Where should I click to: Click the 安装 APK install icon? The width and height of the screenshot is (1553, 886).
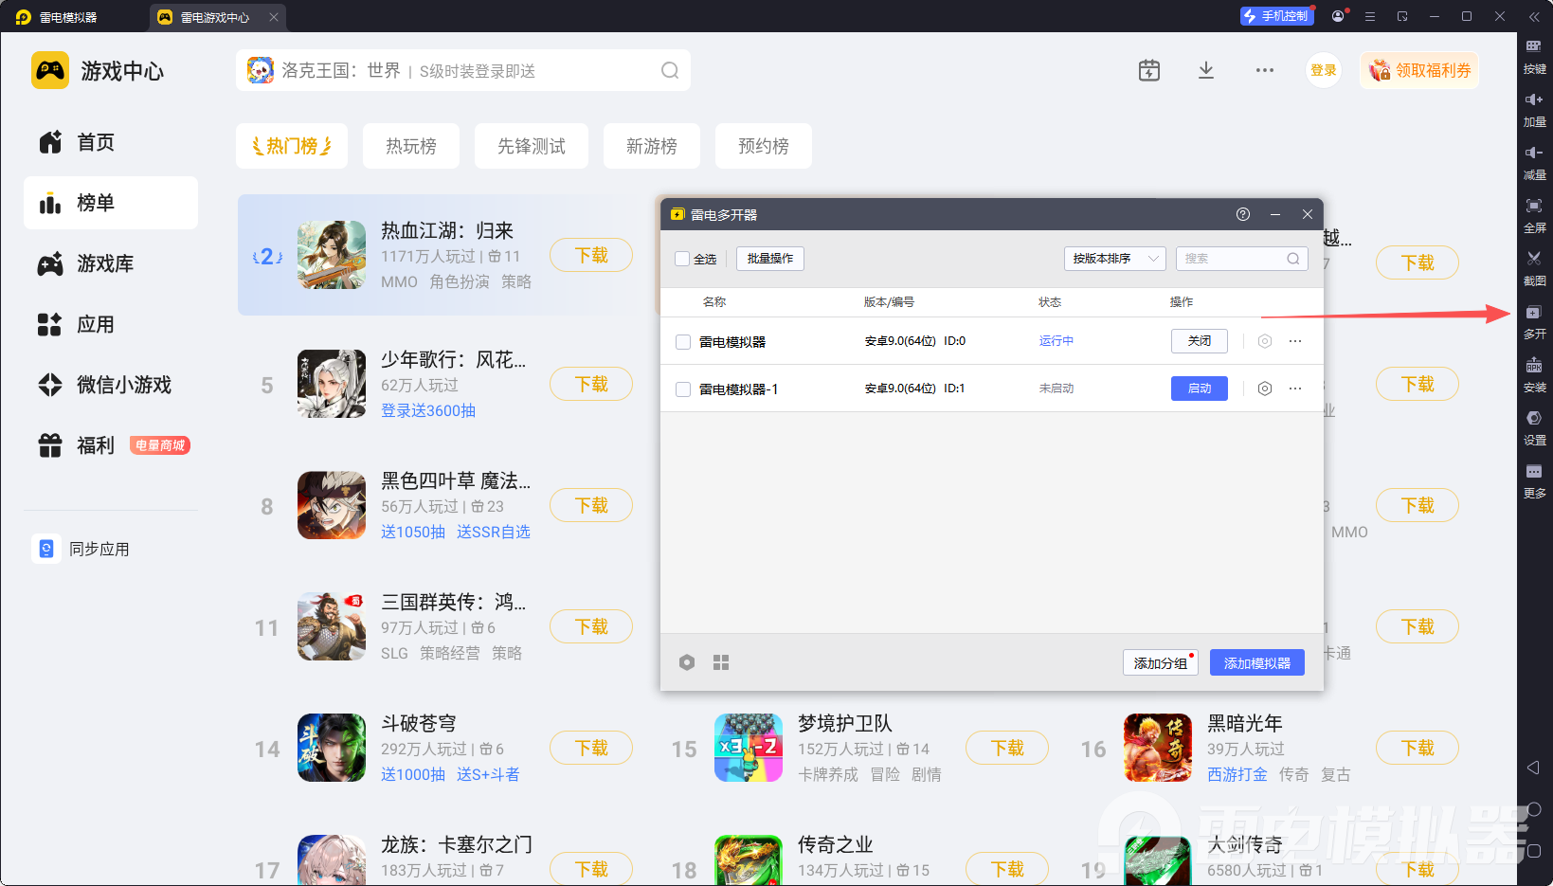[1534, 373]
